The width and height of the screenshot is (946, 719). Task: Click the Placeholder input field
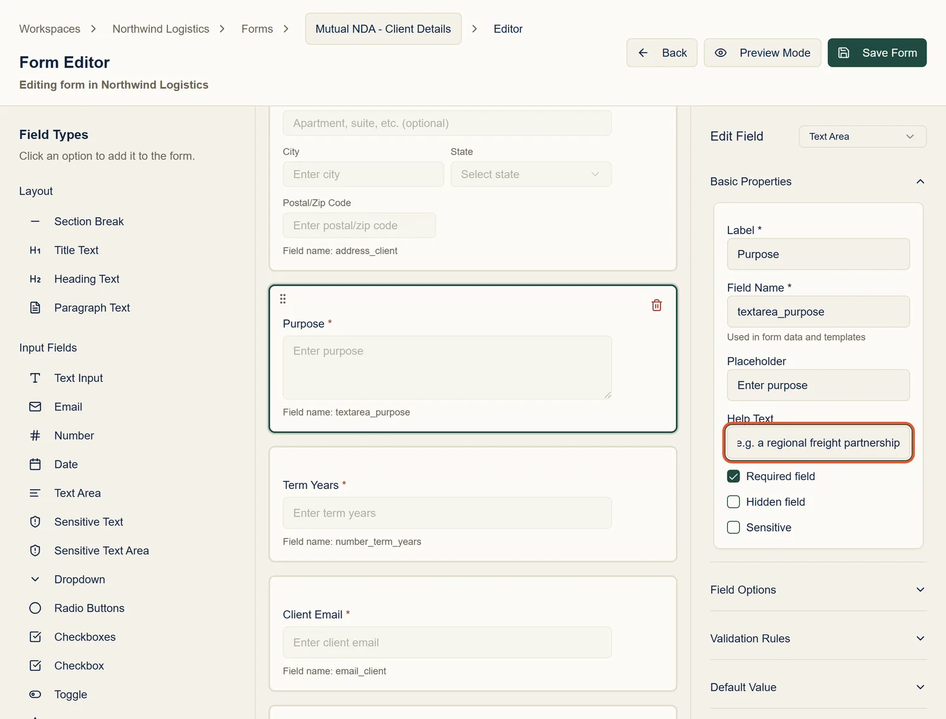818,386
